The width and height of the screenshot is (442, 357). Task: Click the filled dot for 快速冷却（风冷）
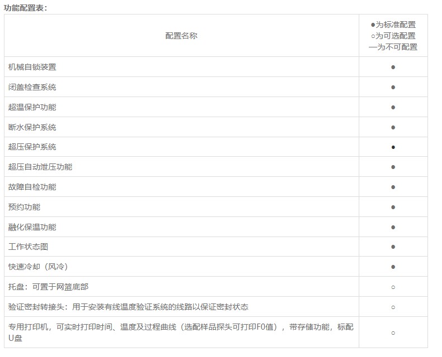[393, 267]
